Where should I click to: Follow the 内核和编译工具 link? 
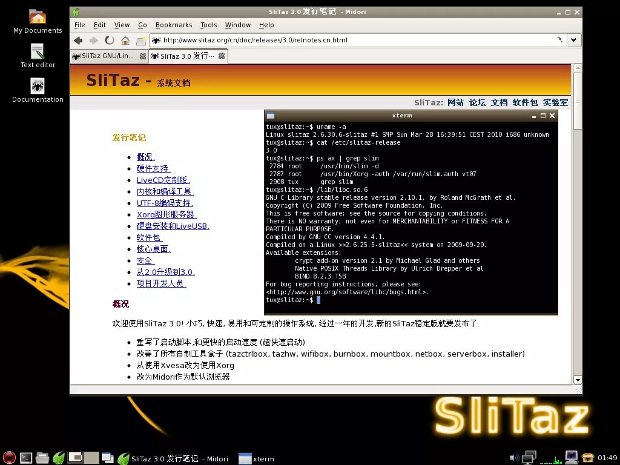165,191
